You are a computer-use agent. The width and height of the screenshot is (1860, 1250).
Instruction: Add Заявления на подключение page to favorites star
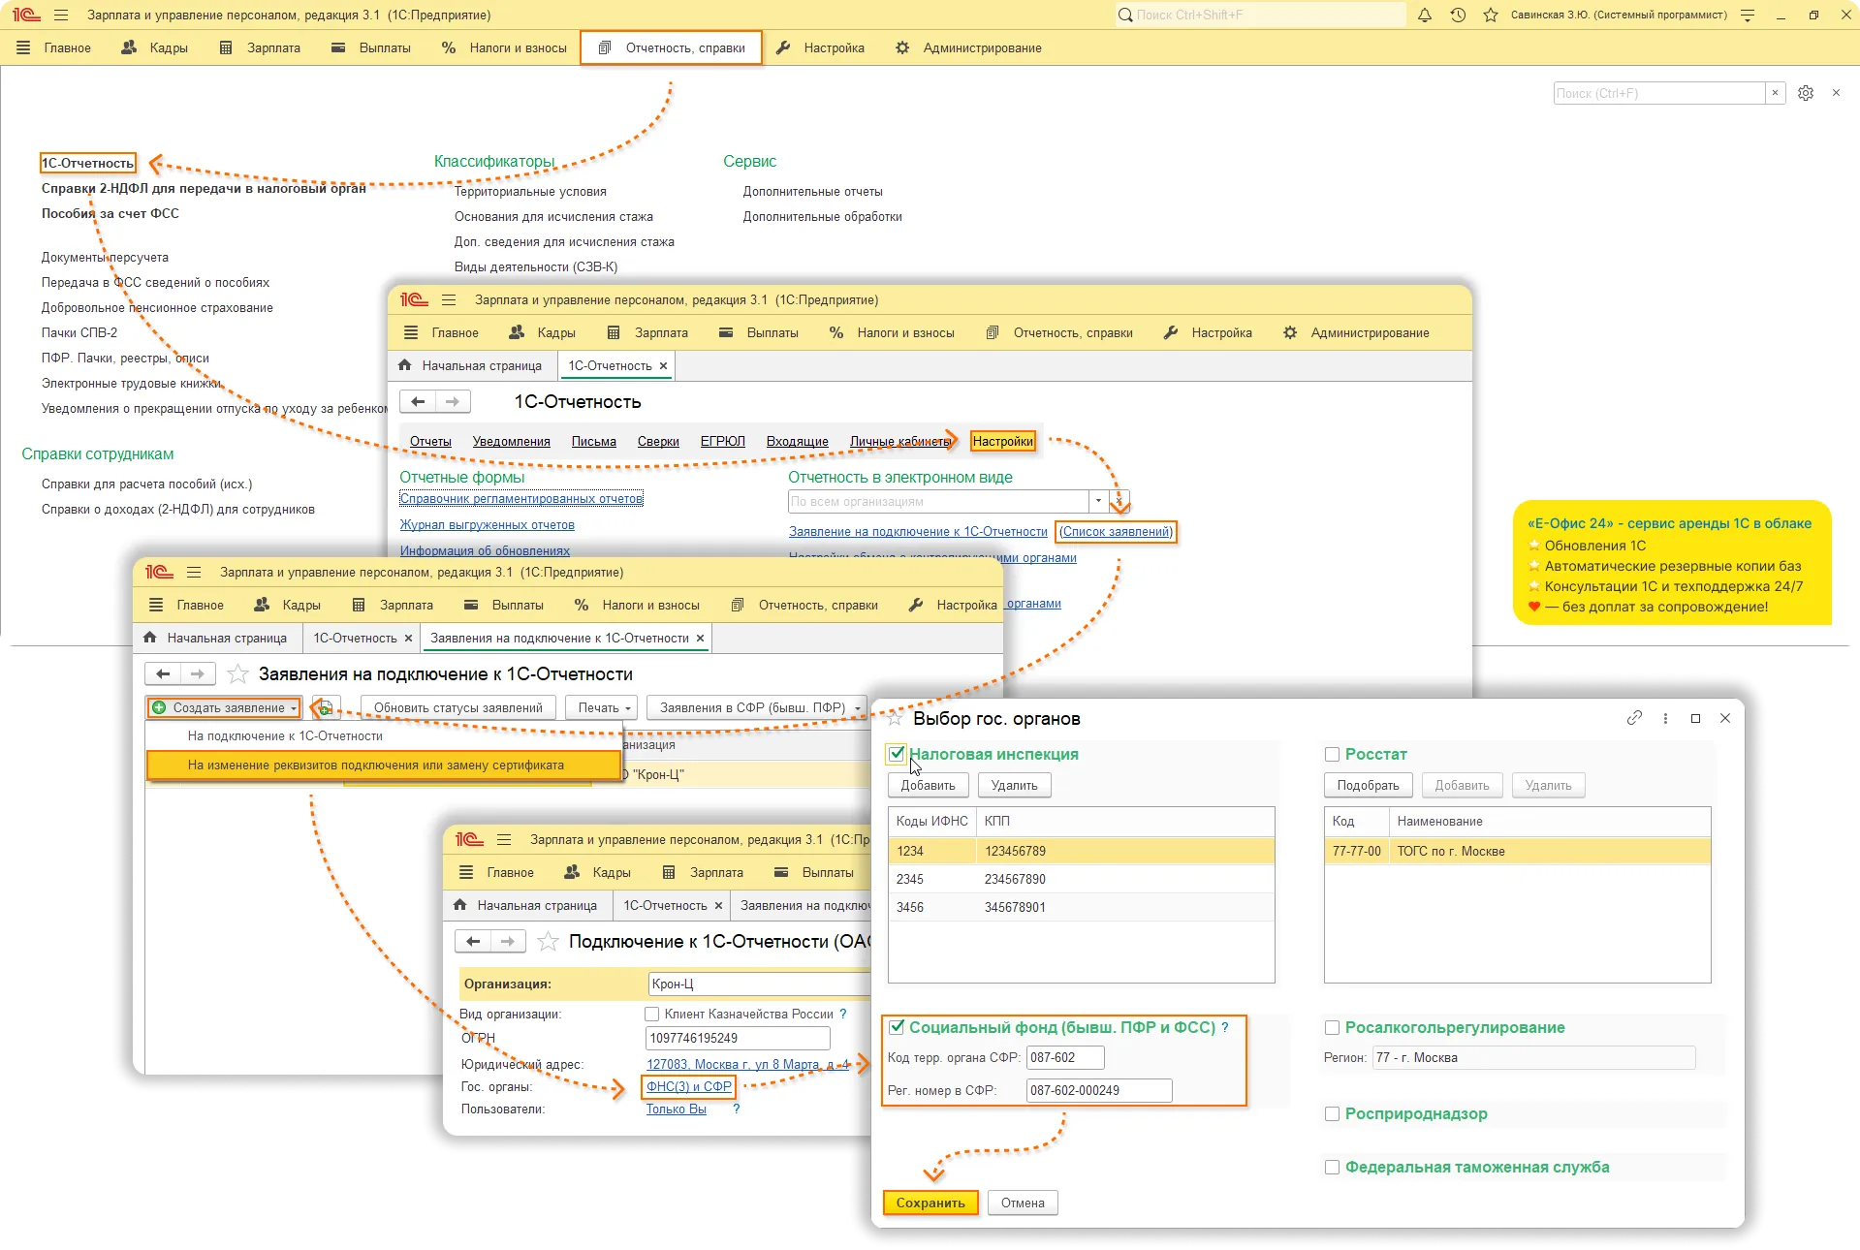pos(237,673)
